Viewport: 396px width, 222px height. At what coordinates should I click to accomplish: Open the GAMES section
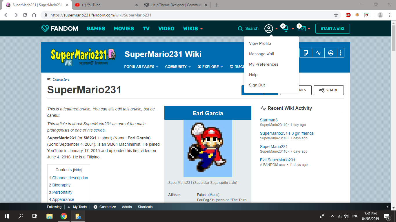click(96, 29)
